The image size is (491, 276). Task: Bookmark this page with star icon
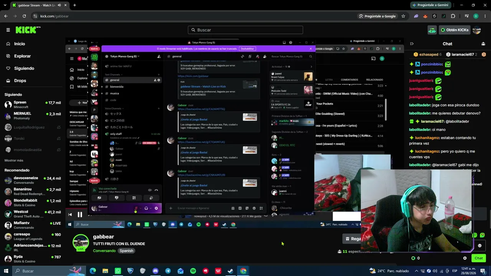click(403, 16)
